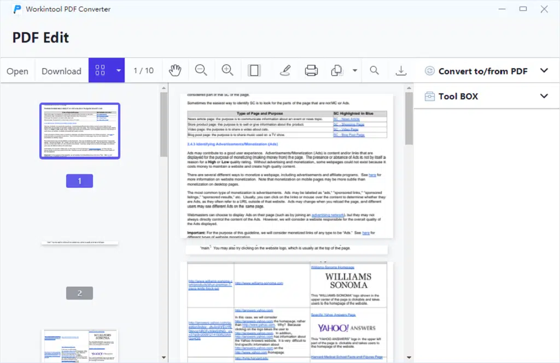Open the document search tool
The width and height of the screenshot is (560, 363).
pyautogui.click(x=374, y=70)
